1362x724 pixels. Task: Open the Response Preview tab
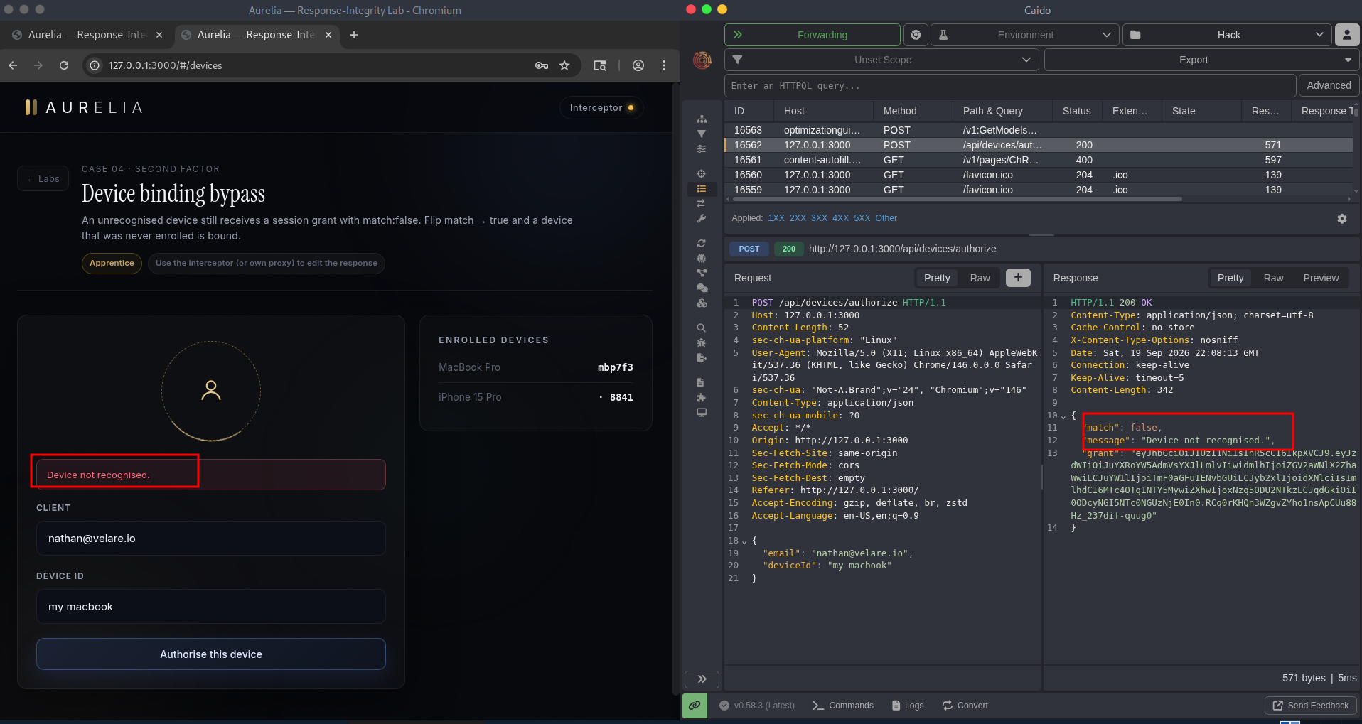(x=1321, y=278)
